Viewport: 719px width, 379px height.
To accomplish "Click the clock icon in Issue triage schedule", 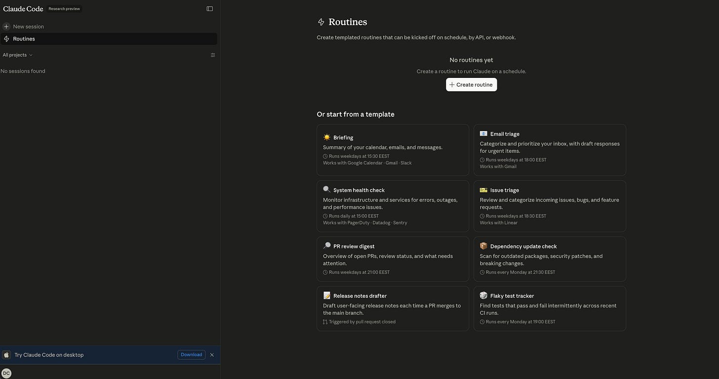I will click(482, 216).
